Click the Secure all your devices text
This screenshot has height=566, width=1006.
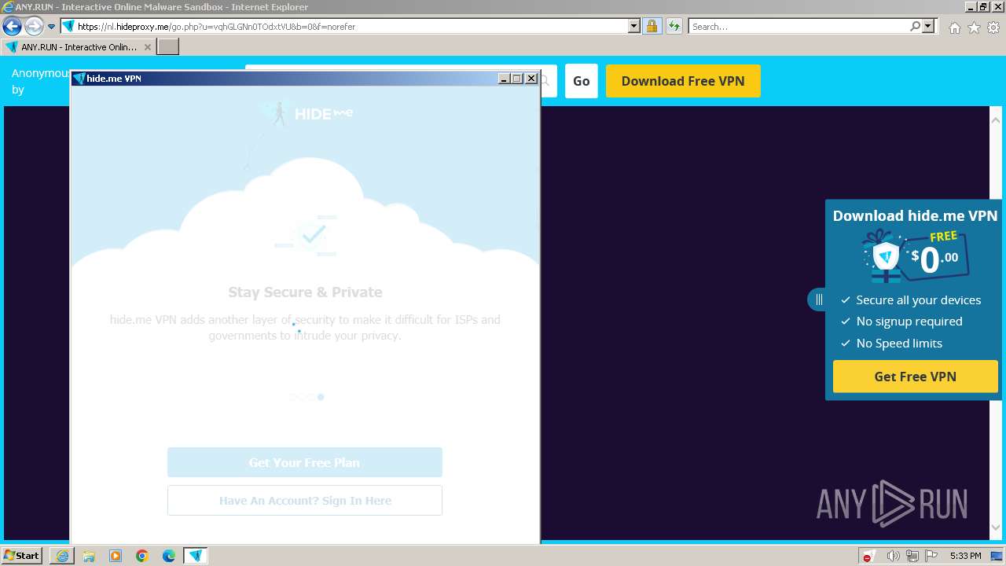pyautogui.click(x=919, y=300)
